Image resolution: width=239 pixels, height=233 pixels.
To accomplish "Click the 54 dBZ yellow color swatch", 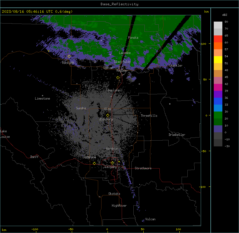I will point(218,59).
